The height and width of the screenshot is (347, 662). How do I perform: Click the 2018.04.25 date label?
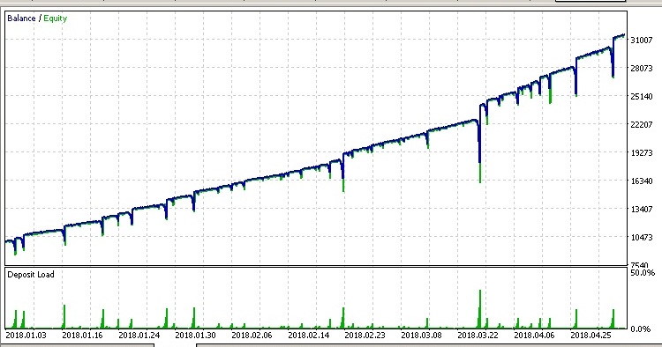pyautogui.click(x=591, y=336)
